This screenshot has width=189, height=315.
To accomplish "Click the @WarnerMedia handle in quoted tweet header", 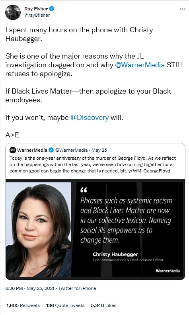I will [x=71, y=150].
